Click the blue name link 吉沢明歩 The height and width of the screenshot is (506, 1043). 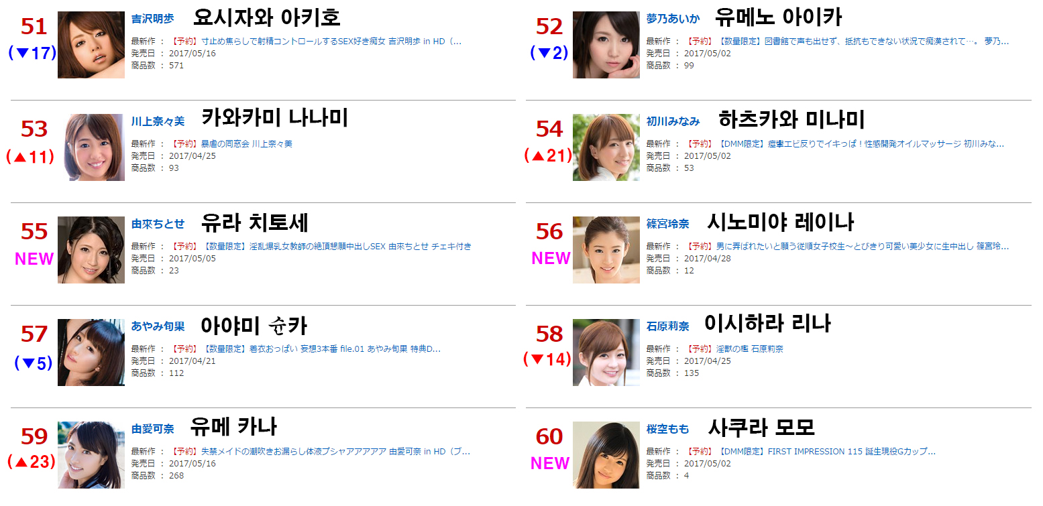pos(152,19)
